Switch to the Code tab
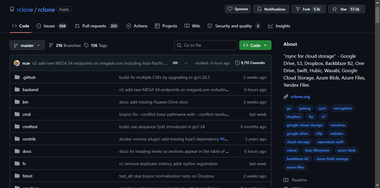Screen dimensions: 380x188 [20, 26]
